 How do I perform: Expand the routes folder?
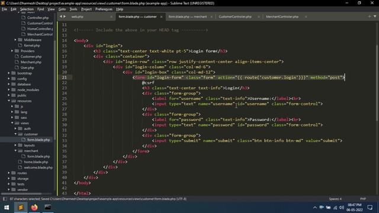9,173
